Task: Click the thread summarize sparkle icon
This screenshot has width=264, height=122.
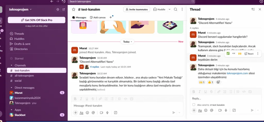Action: [x=253, y=9]
